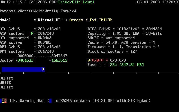Click the Model label

[x=5, y=20]
